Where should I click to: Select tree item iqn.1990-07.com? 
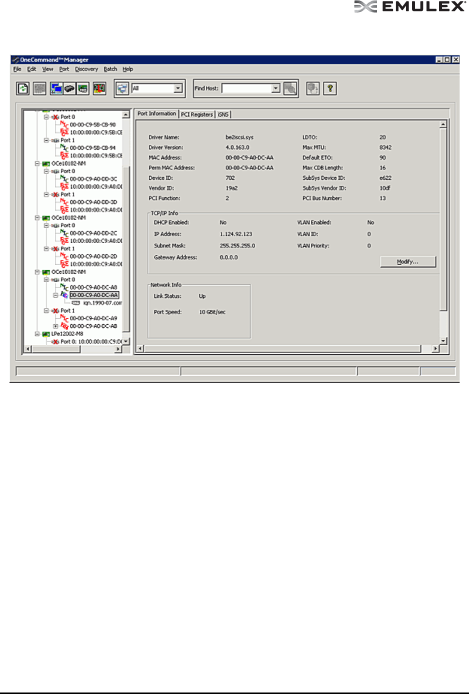click(102, 303)
